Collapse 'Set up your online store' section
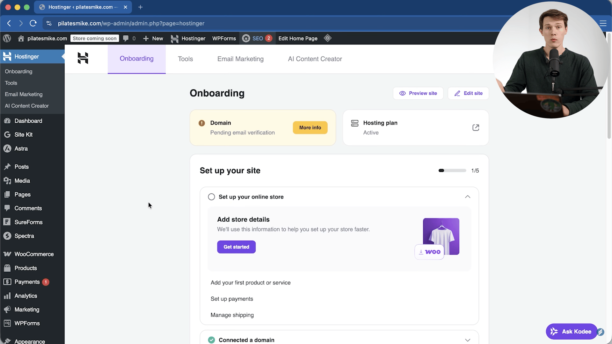 click(x=467, y=197)
